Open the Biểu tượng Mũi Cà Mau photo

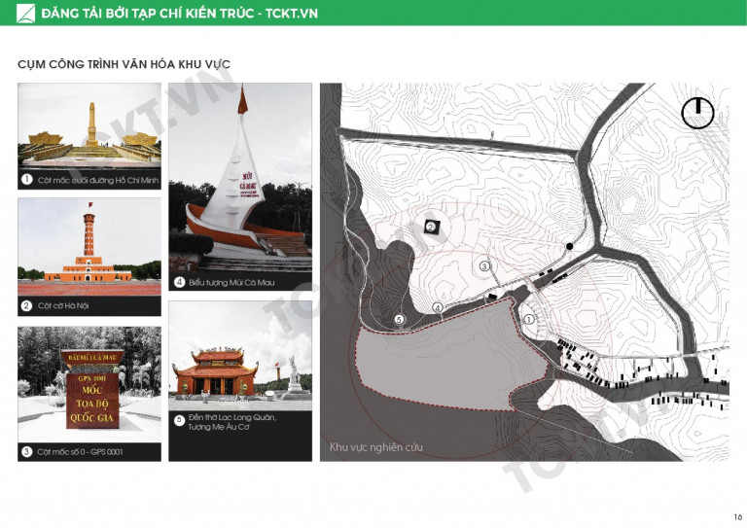(x=240, y=178)
